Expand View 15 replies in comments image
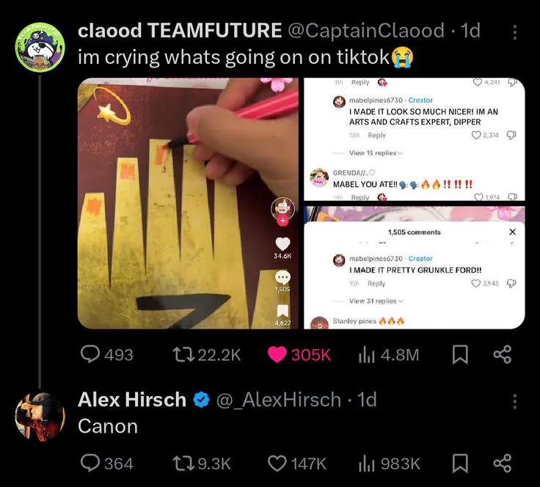Viewport: 540px width, 487px height. [x=376, y=153]
